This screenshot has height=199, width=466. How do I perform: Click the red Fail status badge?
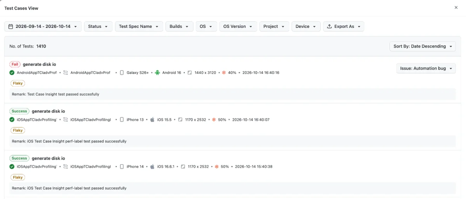click(x=15, y=64)
